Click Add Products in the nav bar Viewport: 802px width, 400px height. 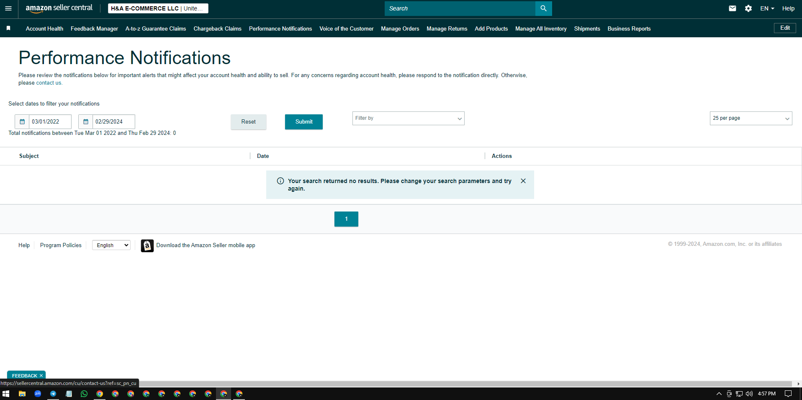pos(491,28)
